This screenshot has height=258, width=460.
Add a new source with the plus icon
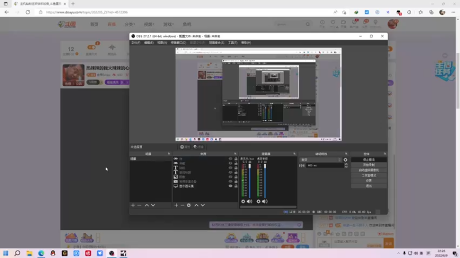176,205
